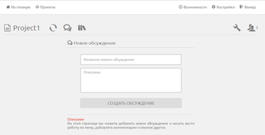Viewport: 265px width, 135px height.
Task: Open project settings via the wrench icon
Action: [237, 28]
